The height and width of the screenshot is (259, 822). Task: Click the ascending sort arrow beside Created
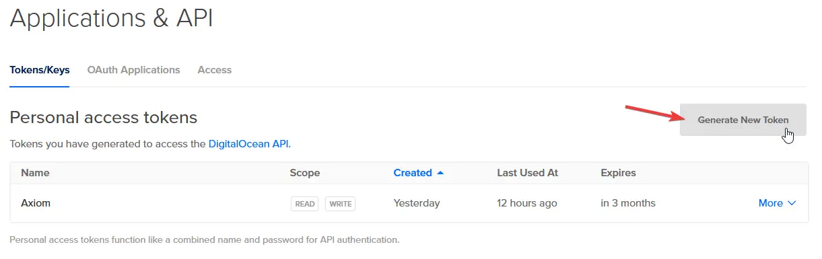click(440, 173)
